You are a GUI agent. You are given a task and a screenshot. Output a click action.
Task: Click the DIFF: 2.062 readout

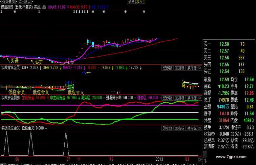(x=30, y=68)
